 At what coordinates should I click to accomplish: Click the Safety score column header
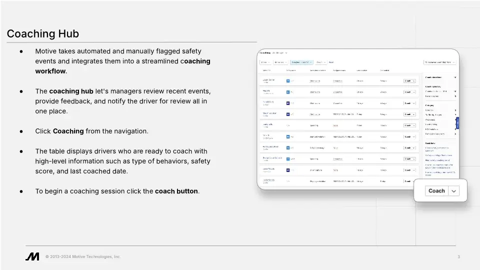coord(291,70)
